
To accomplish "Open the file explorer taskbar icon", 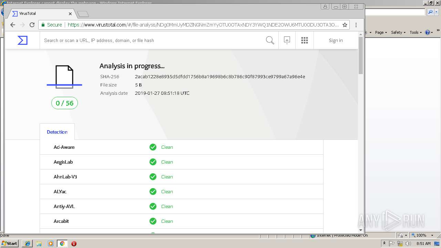I will click(x=39, y=244).
